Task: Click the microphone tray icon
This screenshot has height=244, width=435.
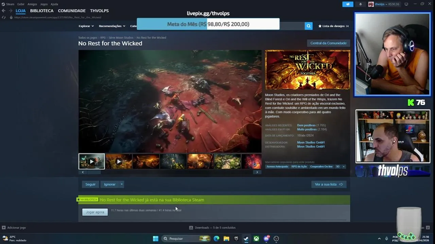Action: [387, 239]
